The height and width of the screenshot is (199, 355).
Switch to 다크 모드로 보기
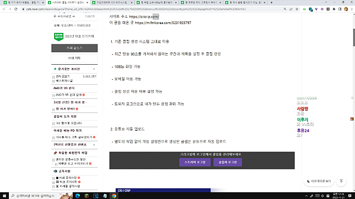(x=319, y=181)
